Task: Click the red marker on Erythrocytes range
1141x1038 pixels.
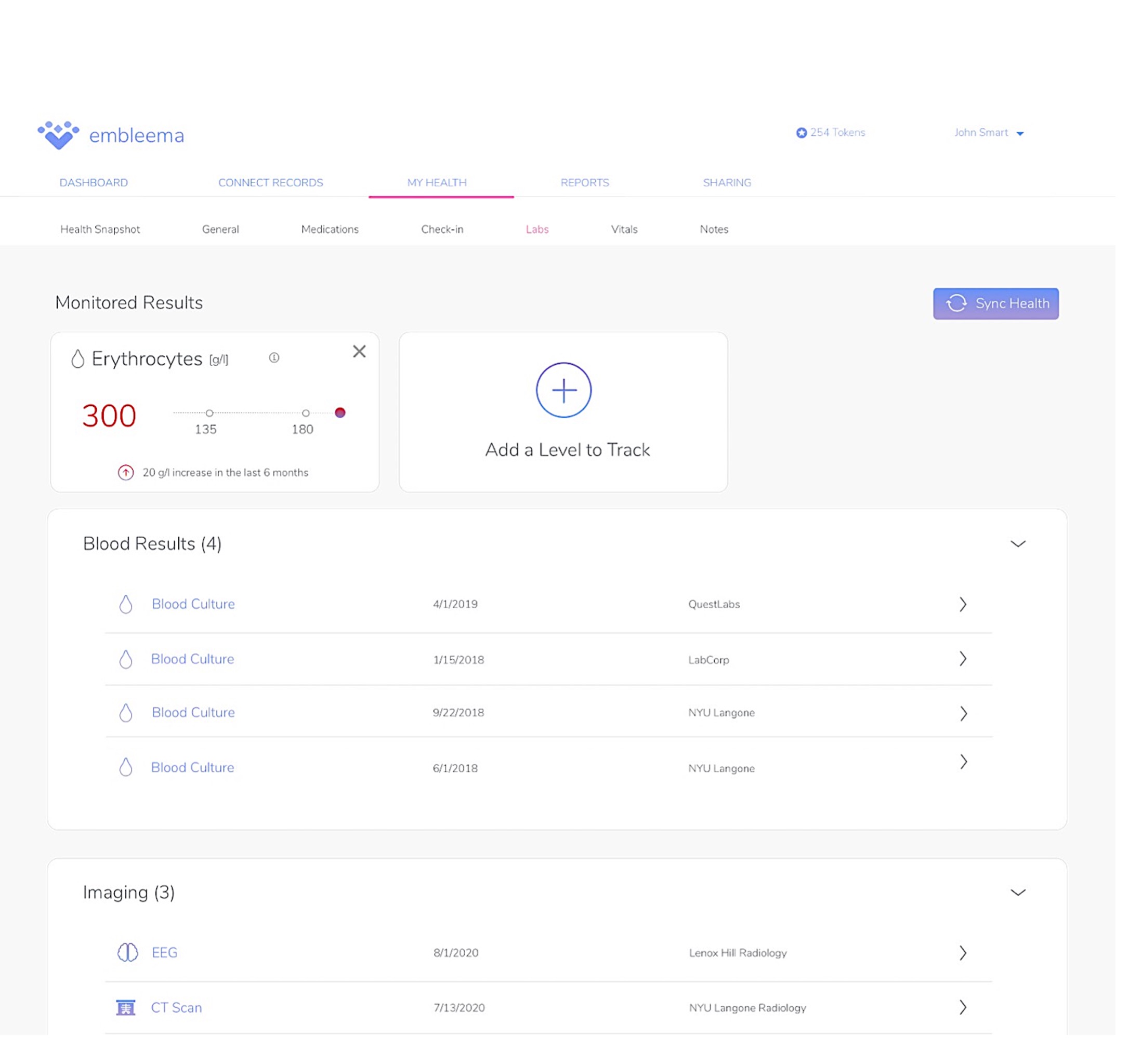Action: (340, 413)
